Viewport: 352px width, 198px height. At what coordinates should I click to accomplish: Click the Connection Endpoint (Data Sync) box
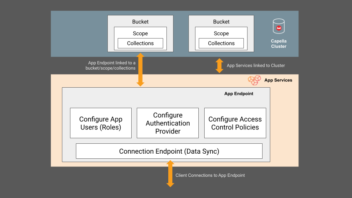[169, 151]
